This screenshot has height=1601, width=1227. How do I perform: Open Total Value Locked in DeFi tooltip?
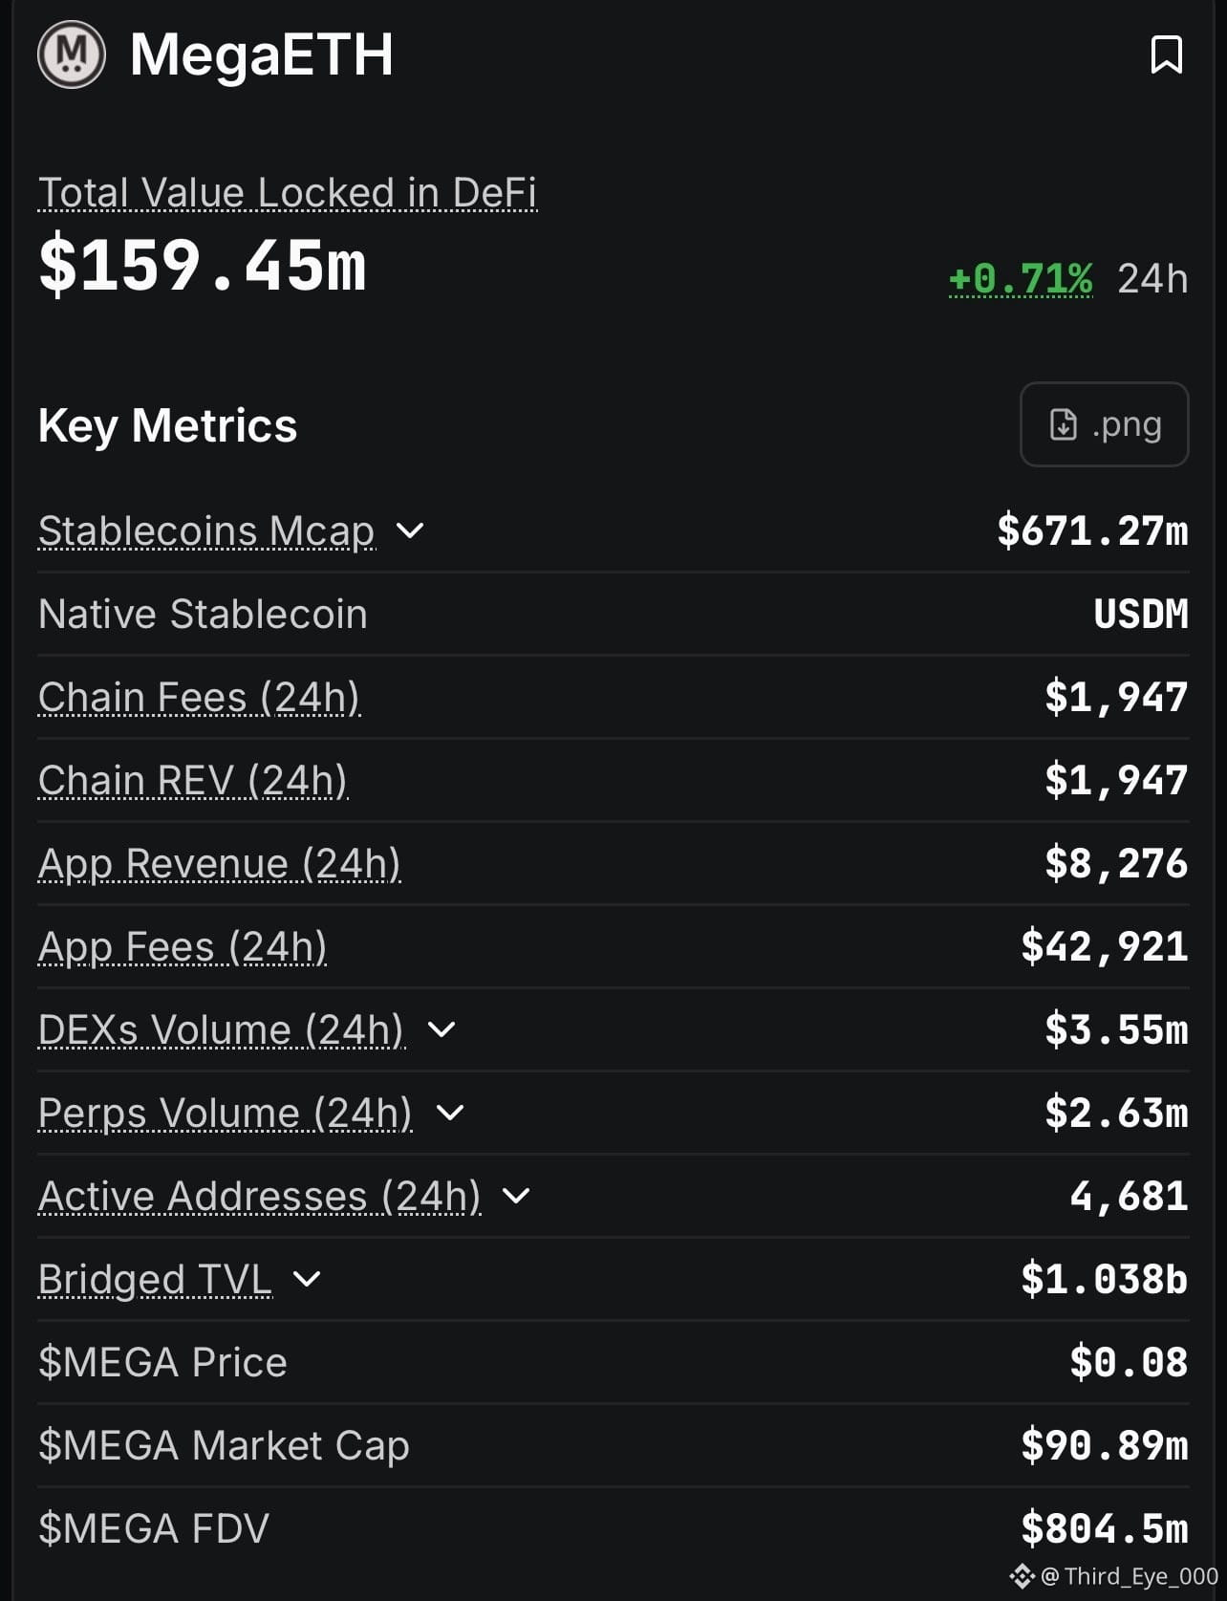(288, 193)
